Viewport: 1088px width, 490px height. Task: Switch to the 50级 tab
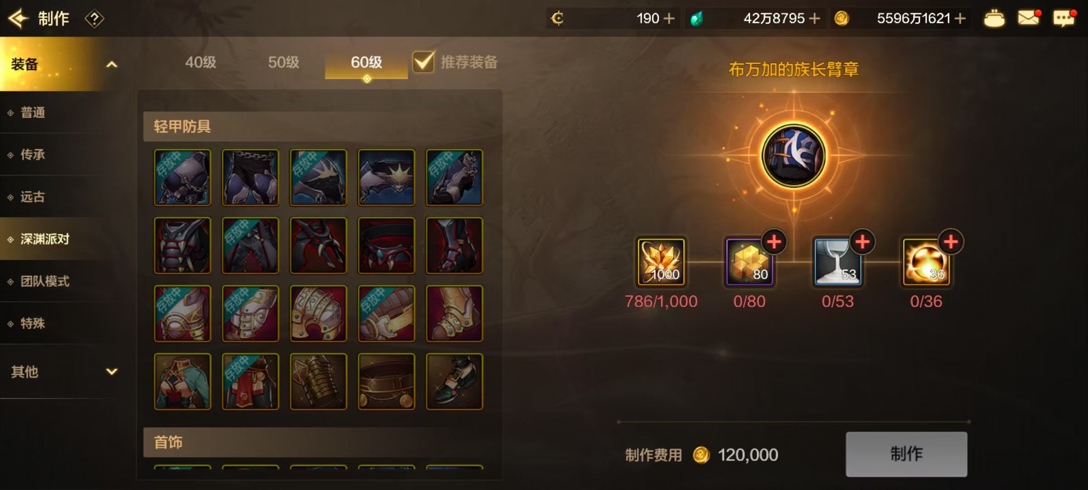coord(283,62)
